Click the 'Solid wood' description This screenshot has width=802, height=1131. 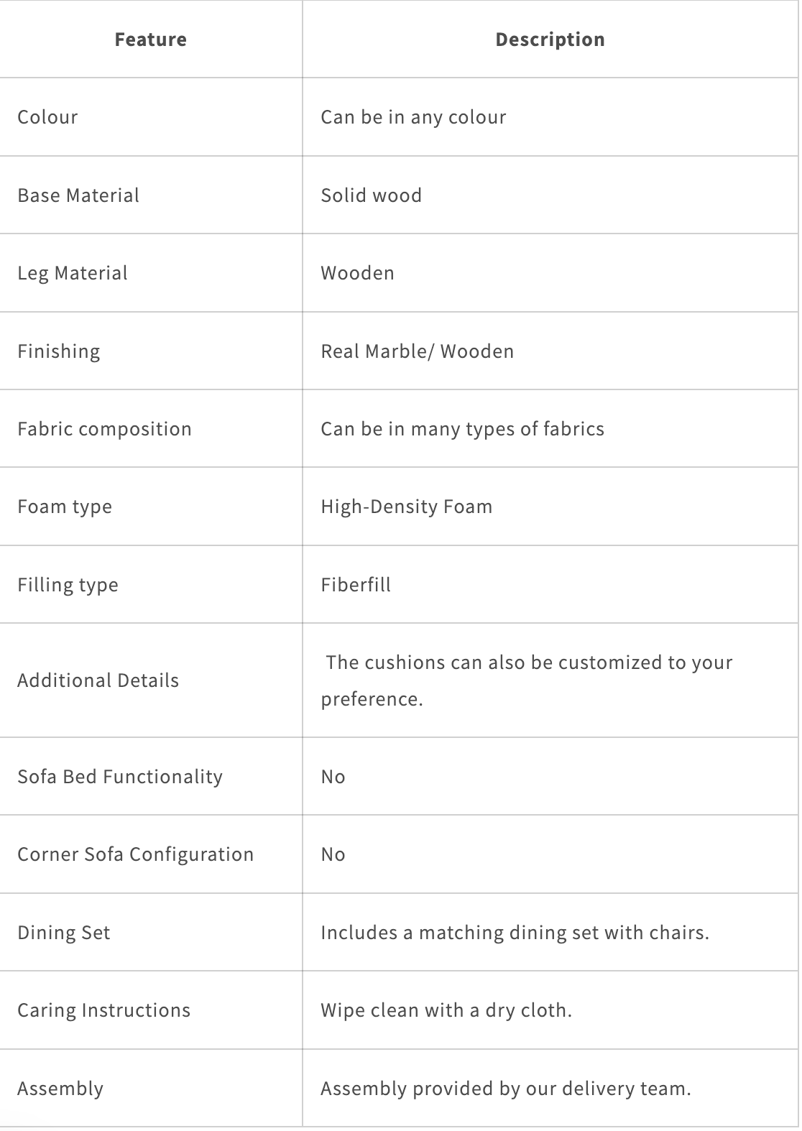click(372, 195)
